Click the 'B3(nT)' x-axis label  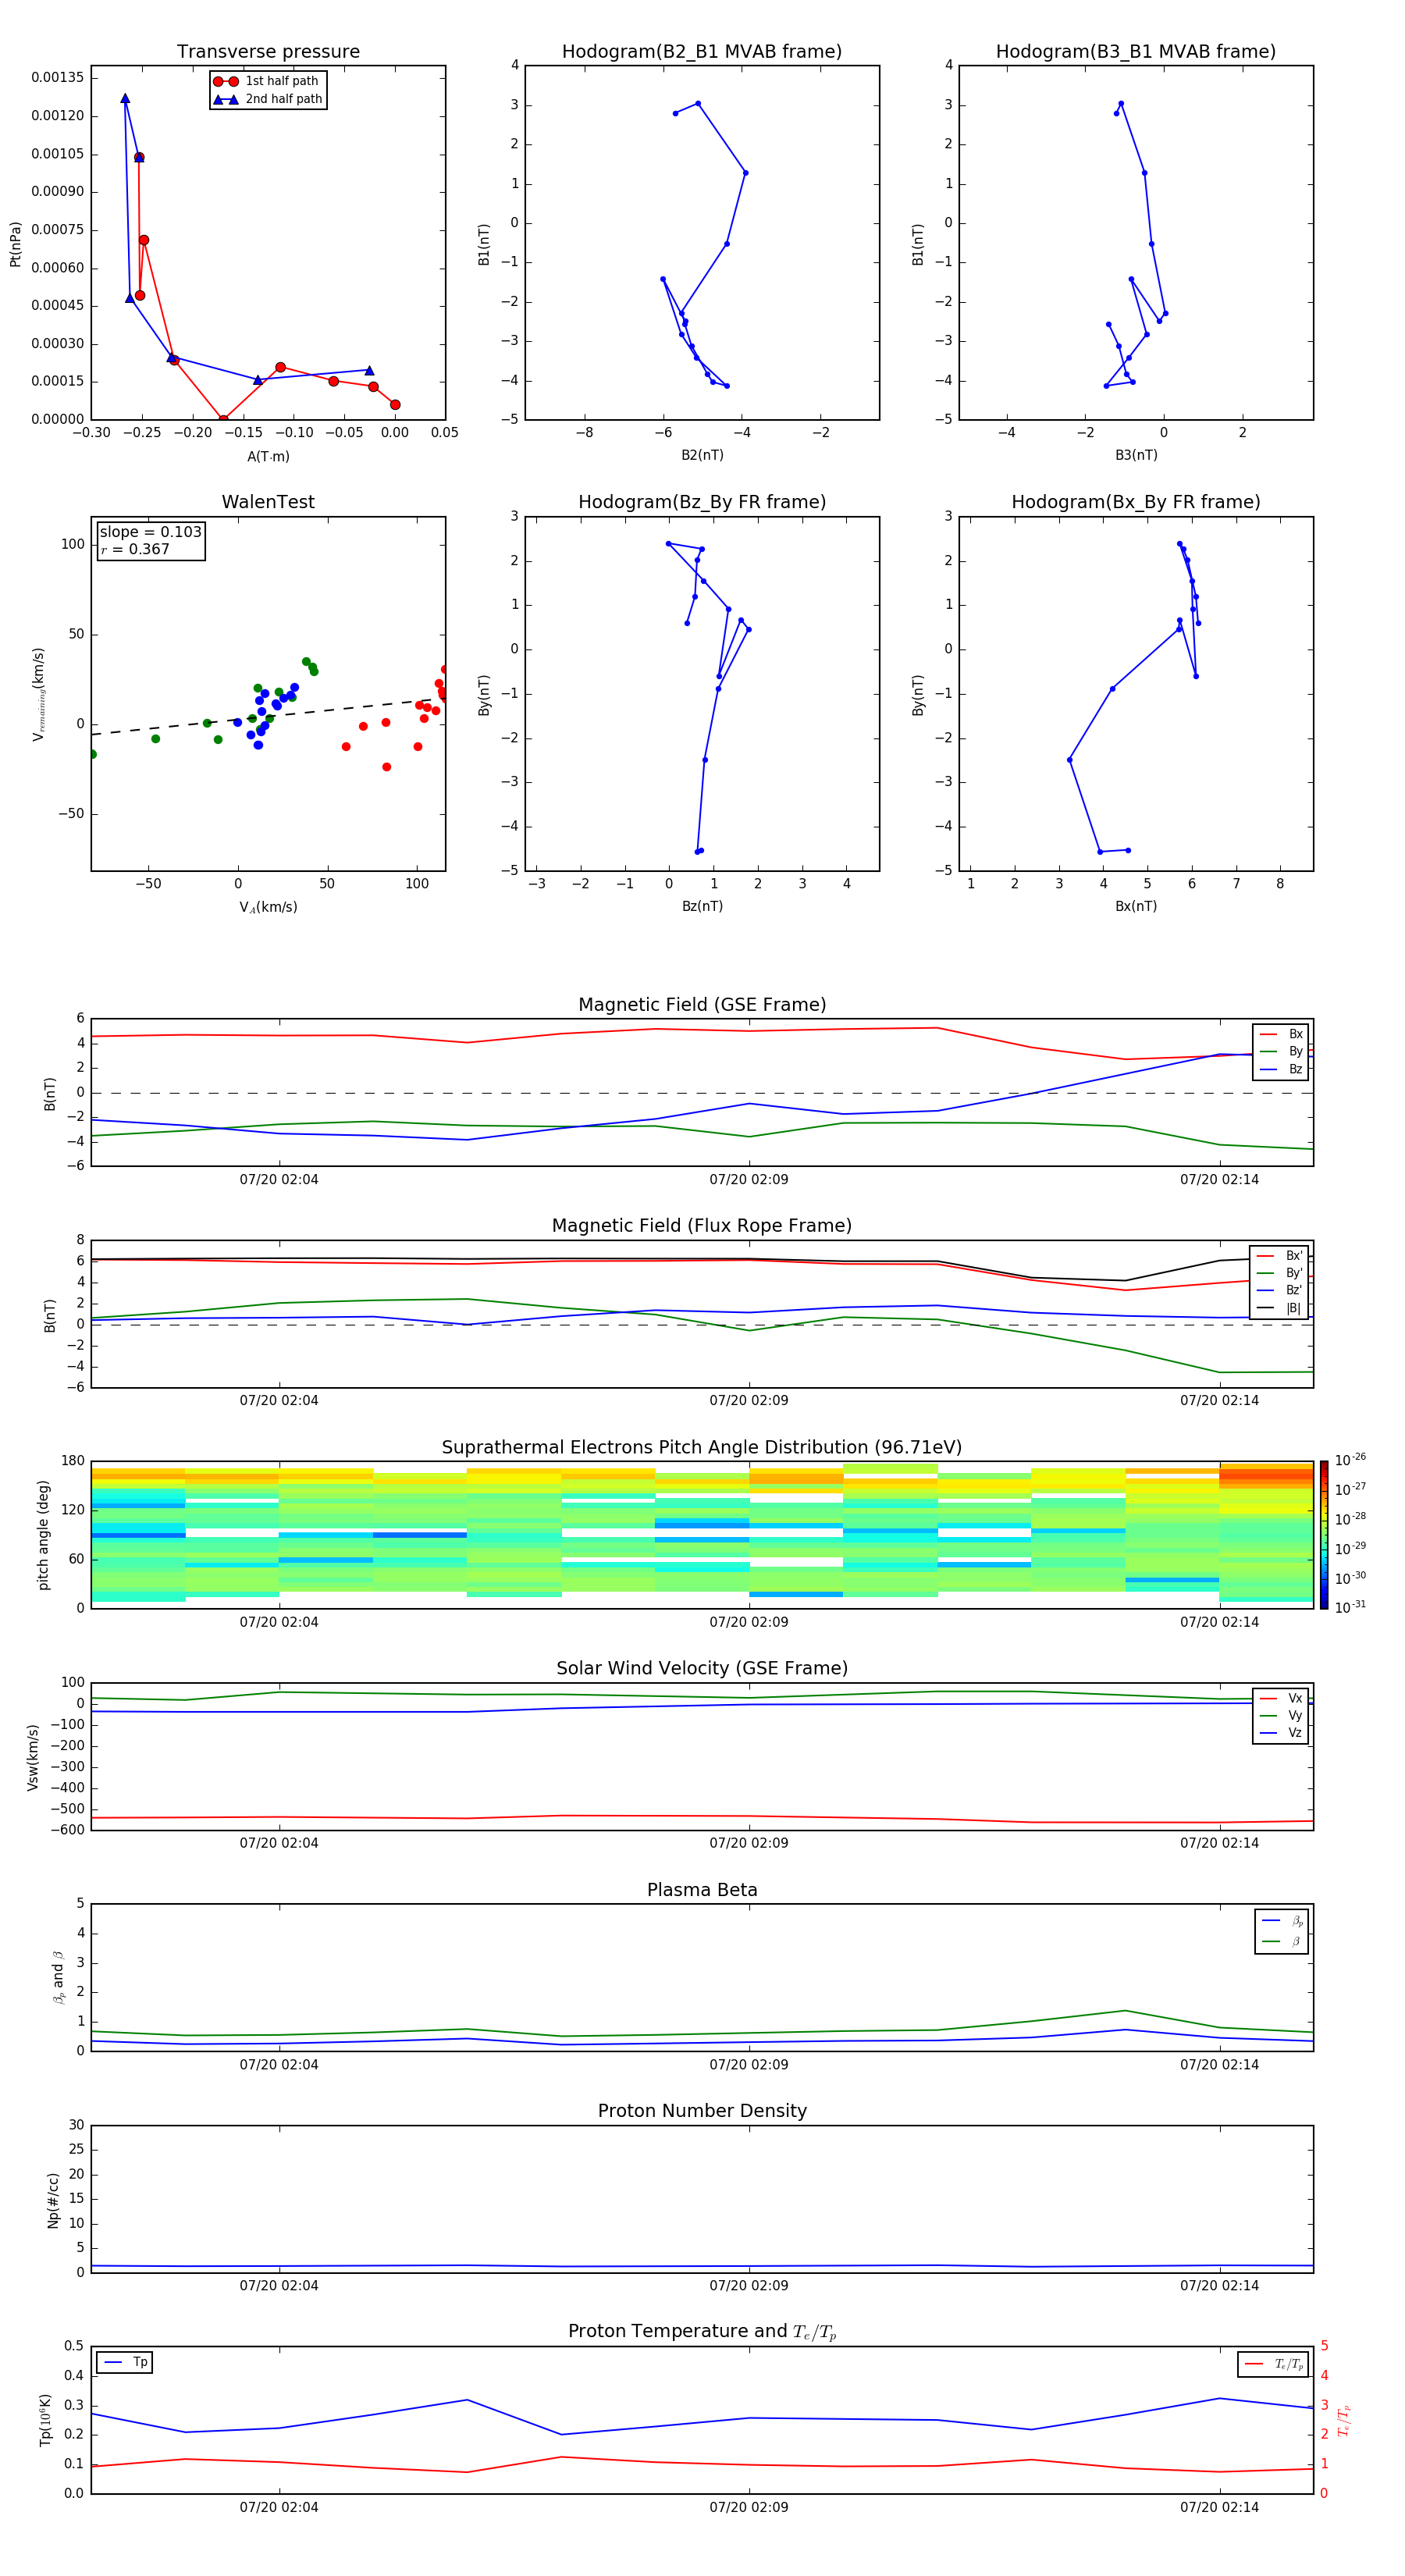[x=1136, y=455]
